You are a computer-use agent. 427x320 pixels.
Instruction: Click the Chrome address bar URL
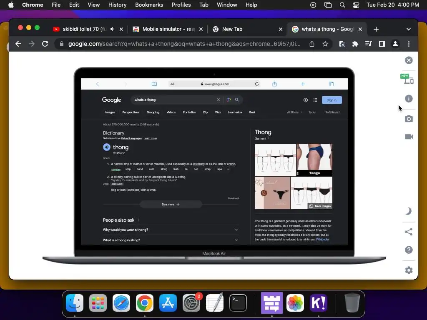coord(184,44)
